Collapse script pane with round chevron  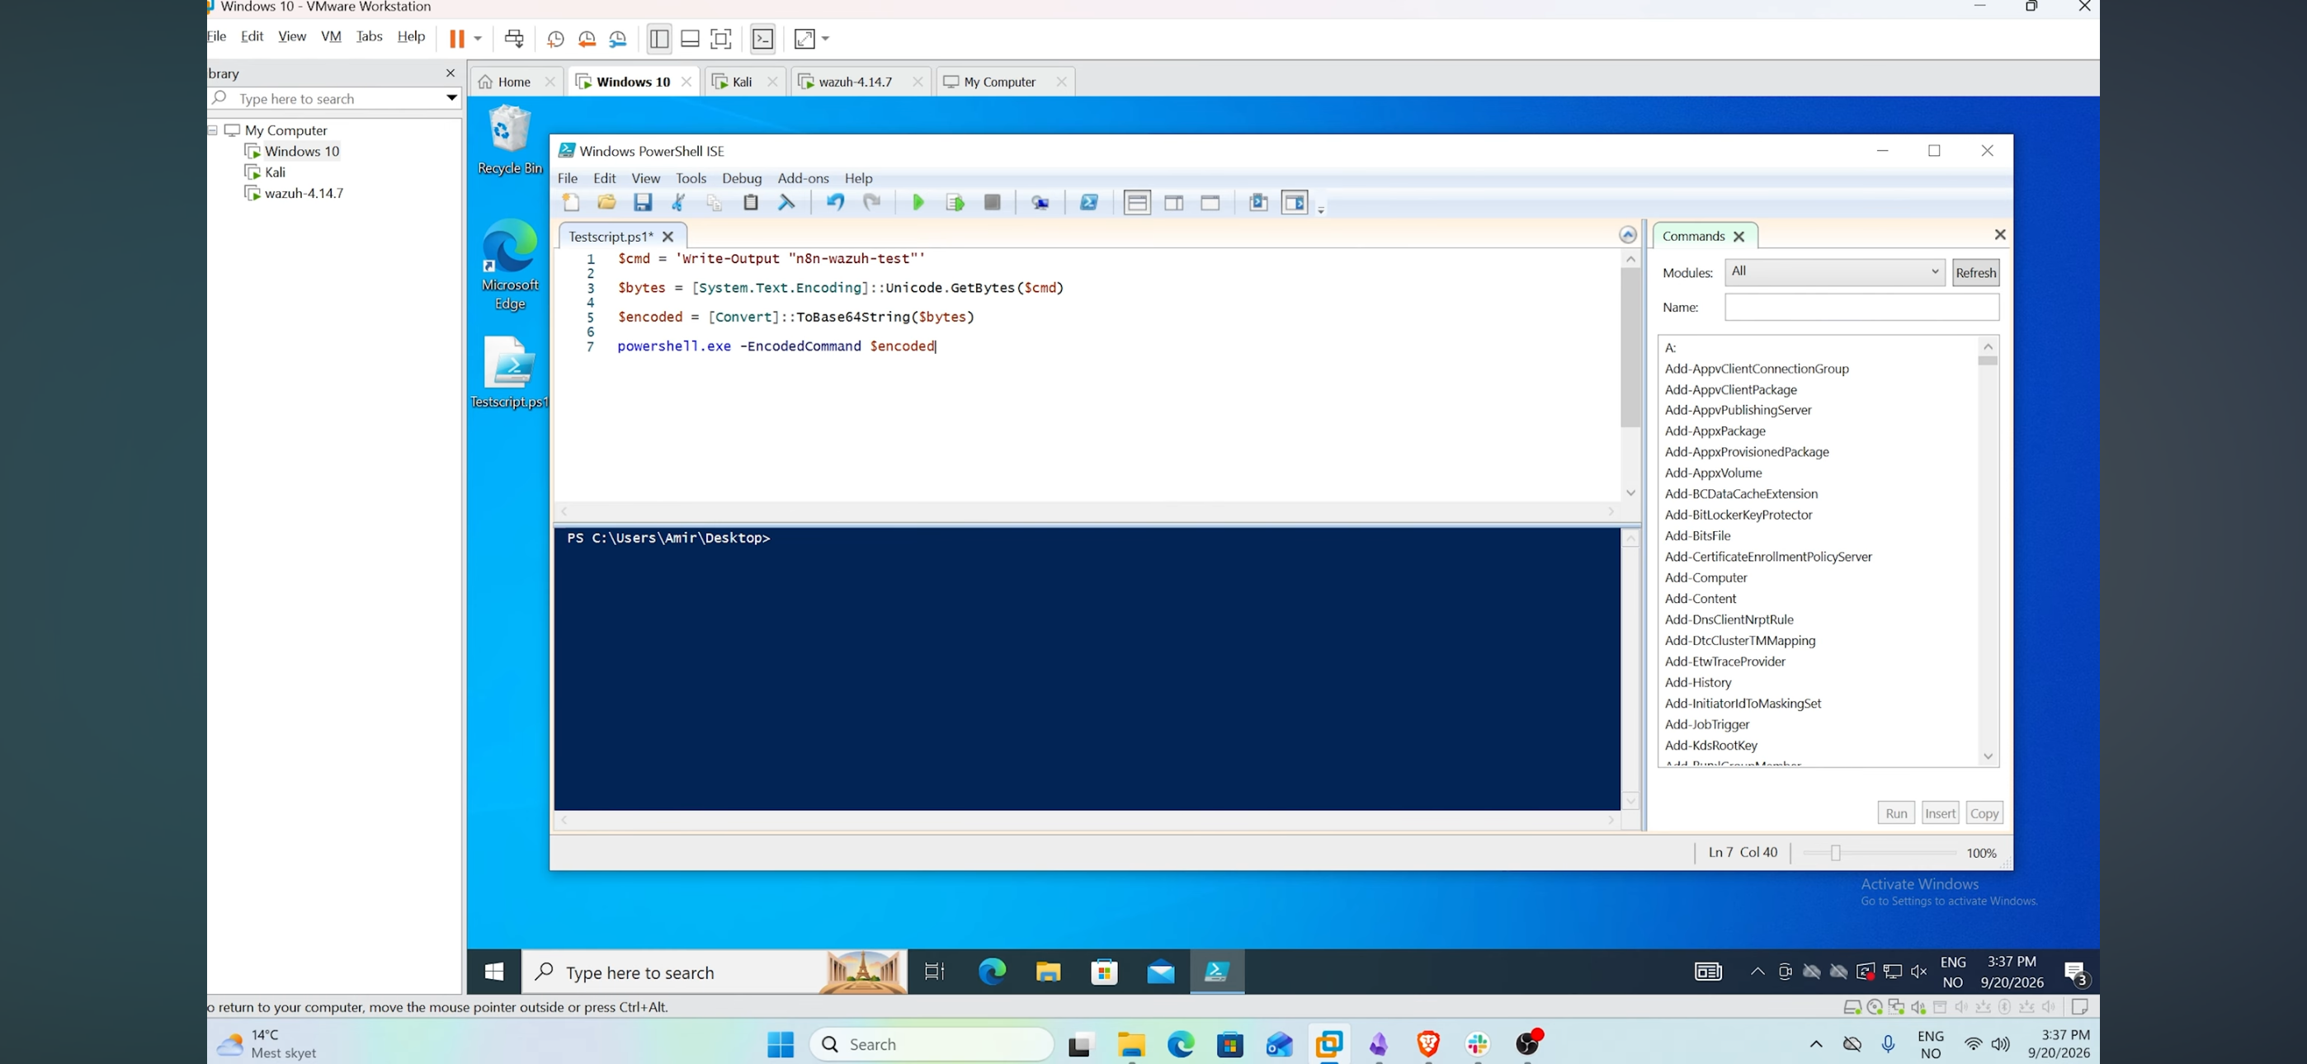pyautogui.click(x=1628, y=234)
